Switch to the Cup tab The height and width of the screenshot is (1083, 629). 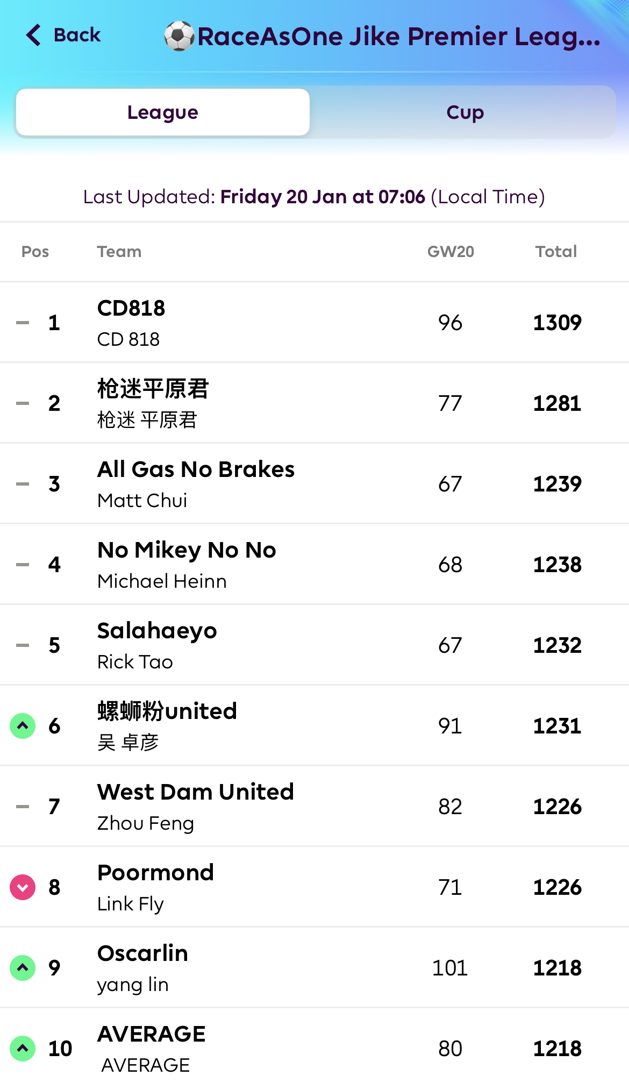pyautogui.click(x=464, y=112)
